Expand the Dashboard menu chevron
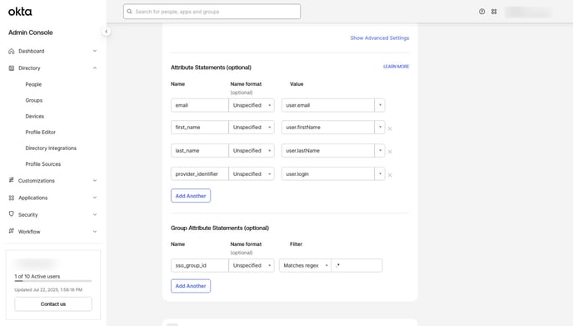This screenshot has width=573, height=326. point(95,51)
